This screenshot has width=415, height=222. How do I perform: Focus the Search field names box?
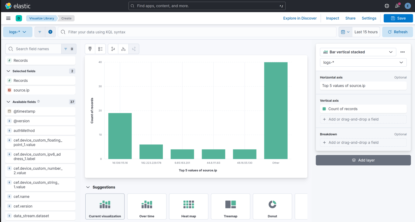[33, 49]
